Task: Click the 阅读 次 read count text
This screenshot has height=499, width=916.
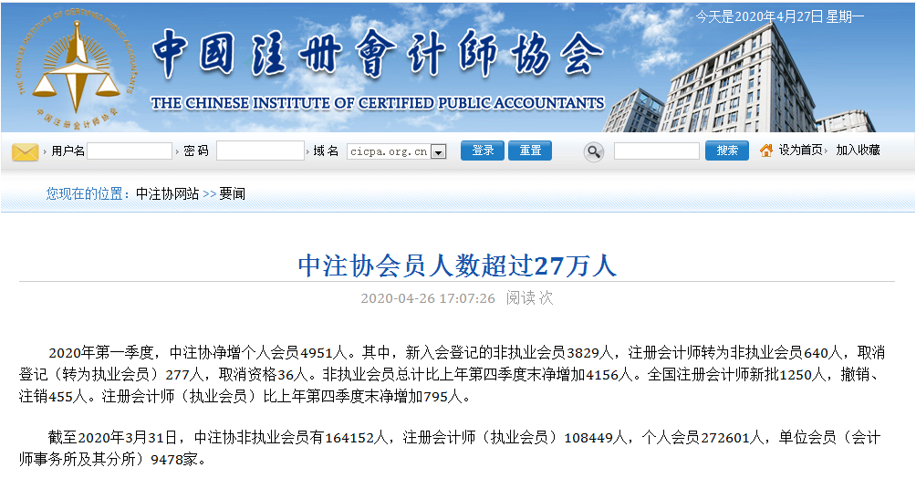Action: [x=529, y=298]
